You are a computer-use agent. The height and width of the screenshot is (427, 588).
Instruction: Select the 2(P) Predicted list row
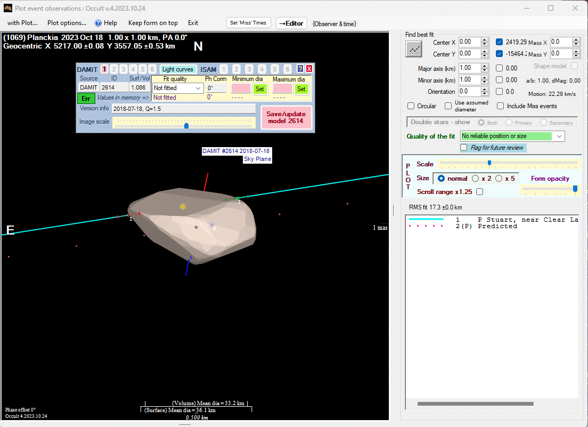pos(493,226)
